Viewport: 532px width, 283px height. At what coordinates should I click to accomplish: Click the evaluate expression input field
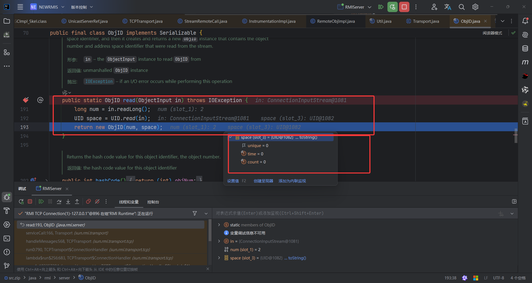pyautogui.click(x=355, y=213)
